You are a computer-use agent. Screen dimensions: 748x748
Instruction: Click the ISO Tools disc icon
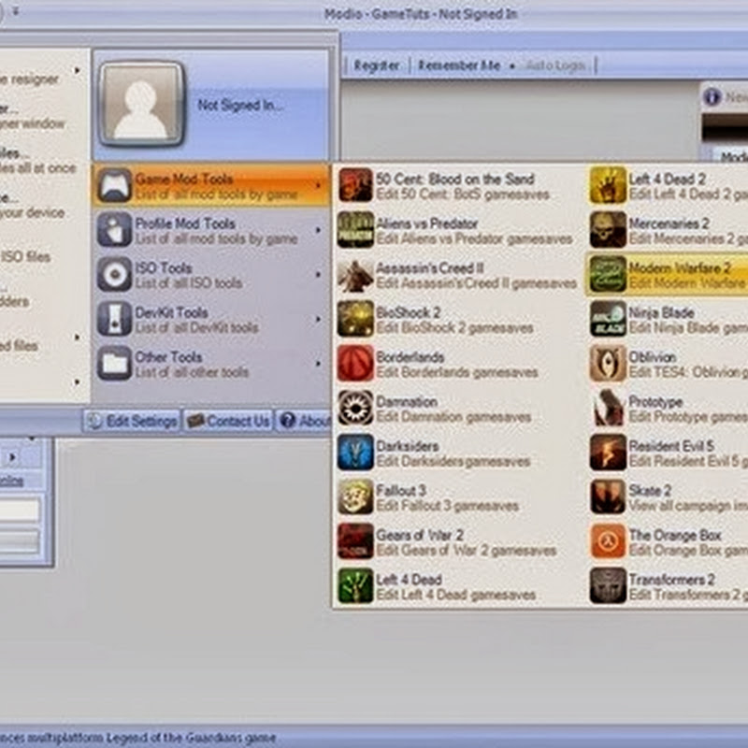pos(114,274)
